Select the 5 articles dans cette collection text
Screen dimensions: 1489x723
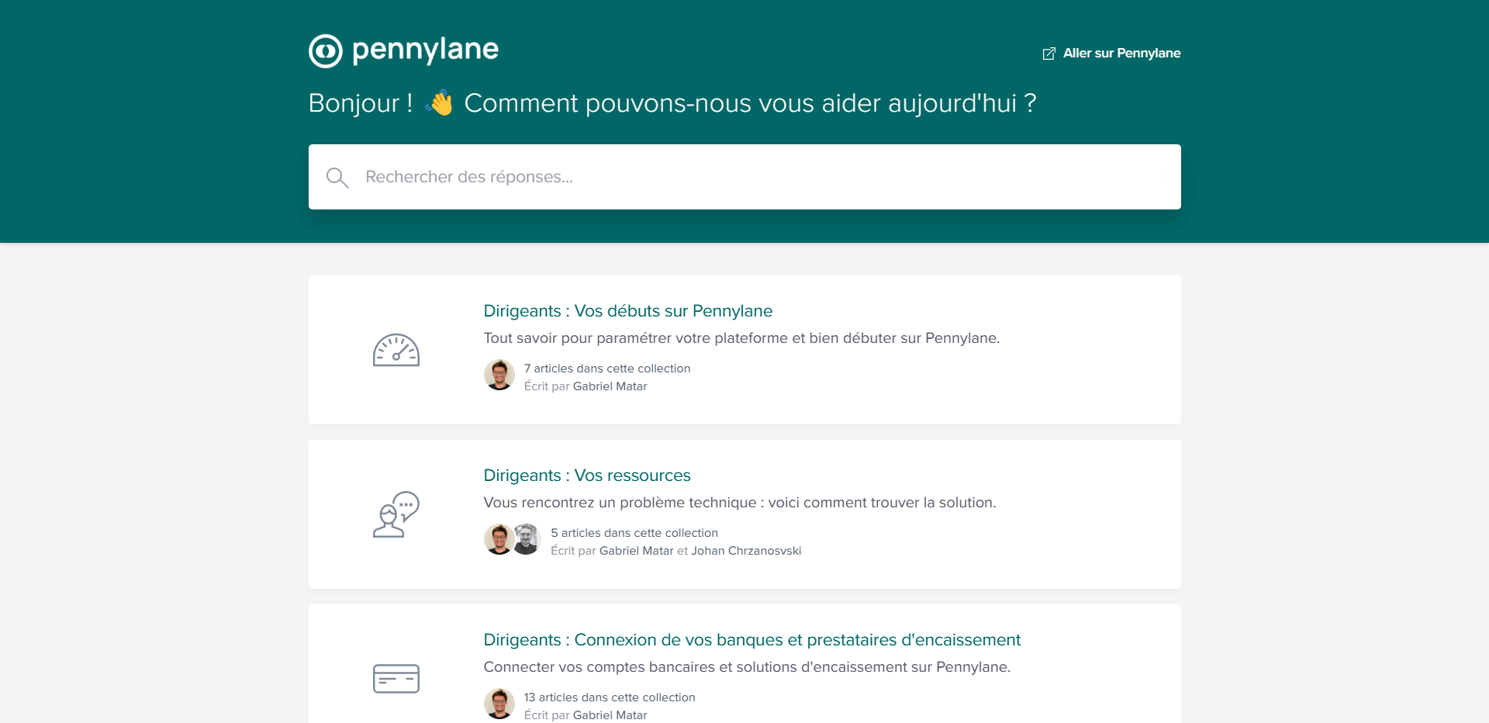[634, 533]
